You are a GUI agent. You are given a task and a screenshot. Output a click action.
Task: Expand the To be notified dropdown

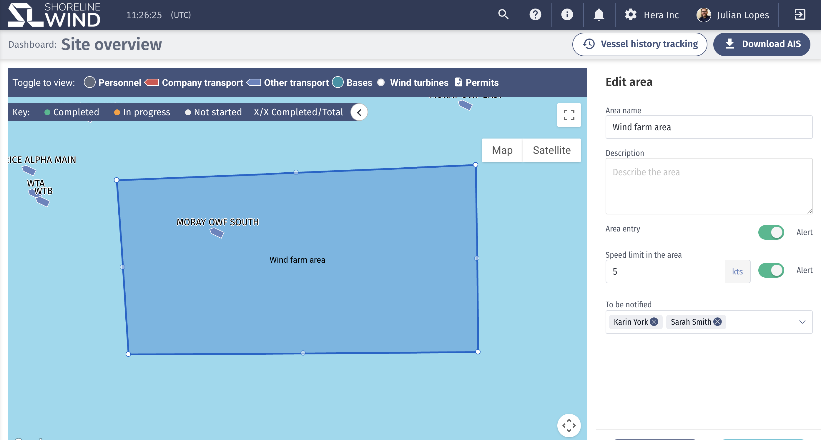(x=802, y=322)
